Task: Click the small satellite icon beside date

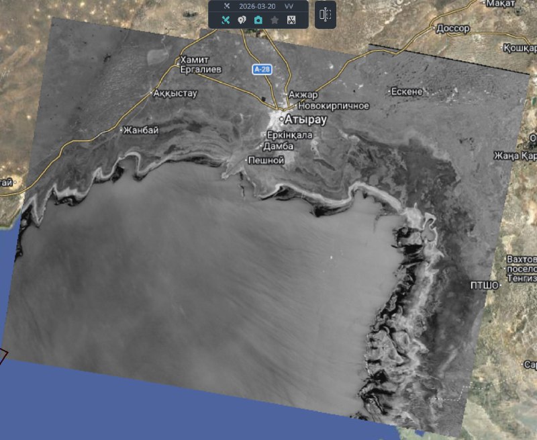Action: pyautogui.click(x=226, y=6)
